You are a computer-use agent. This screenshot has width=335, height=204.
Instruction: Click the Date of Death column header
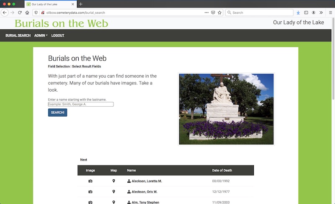222,170
